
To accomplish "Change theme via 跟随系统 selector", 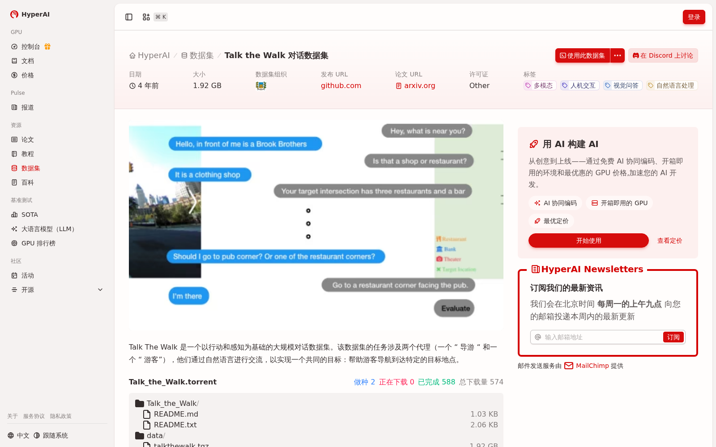I will tap(51, 435).
